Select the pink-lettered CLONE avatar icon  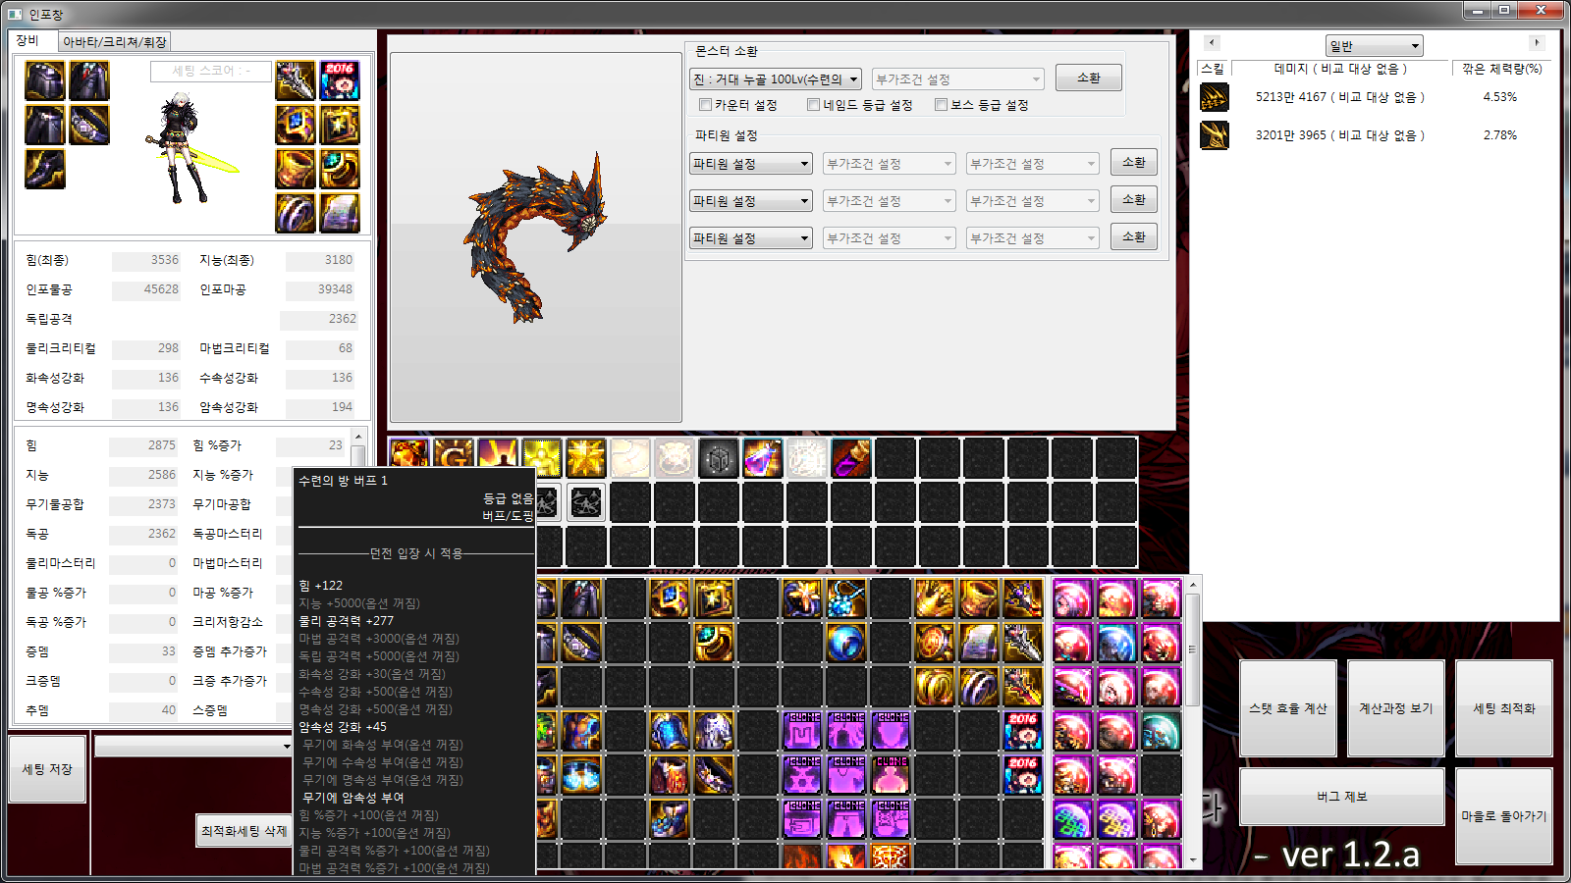(x=891, y=775)
